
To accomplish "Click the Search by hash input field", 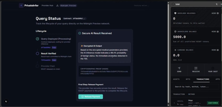I will [196, 87].
